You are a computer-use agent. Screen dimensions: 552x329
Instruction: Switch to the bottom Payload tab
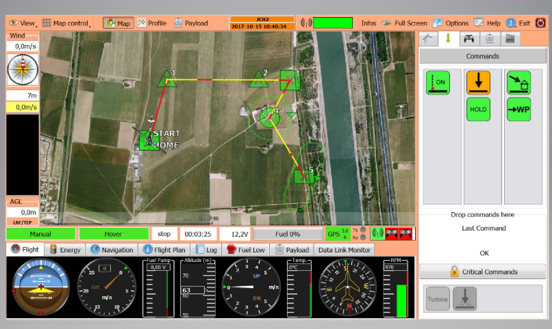pyautogui.click(x=292, y=250)
